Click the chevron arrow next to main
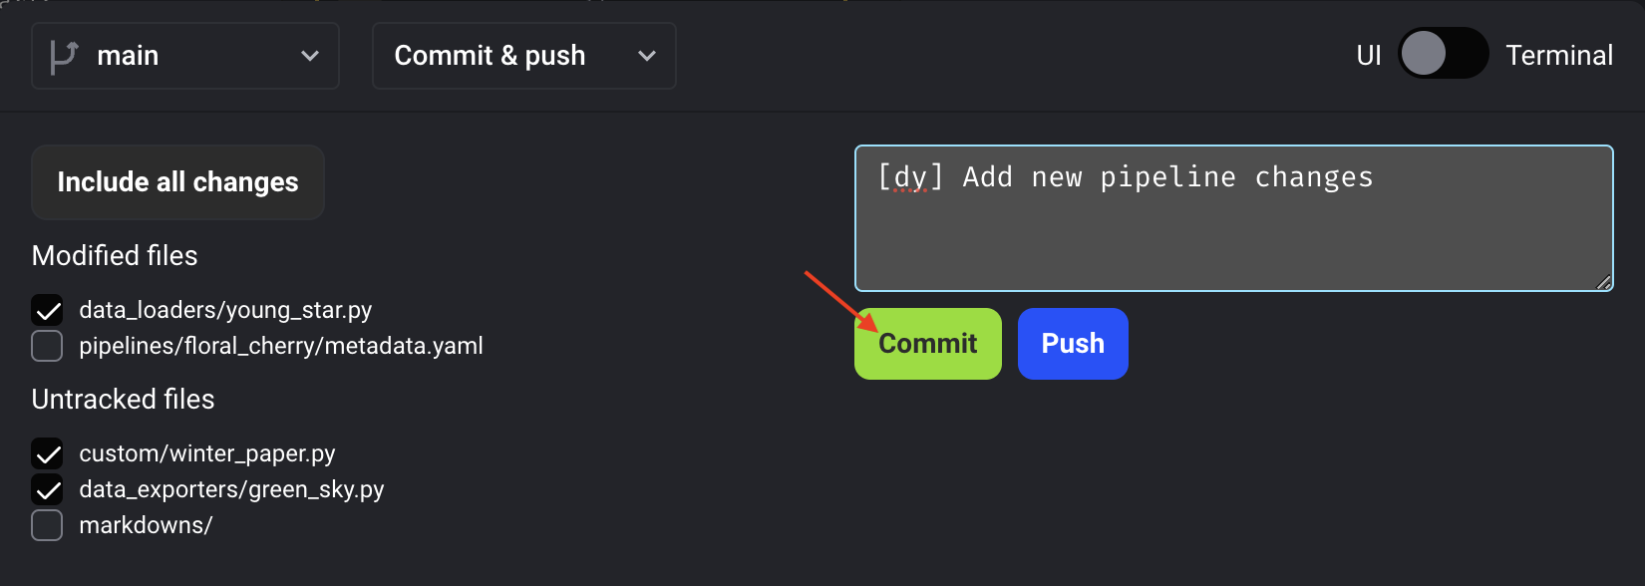Viewport: 1645px width, 586px height. (310, 56)
